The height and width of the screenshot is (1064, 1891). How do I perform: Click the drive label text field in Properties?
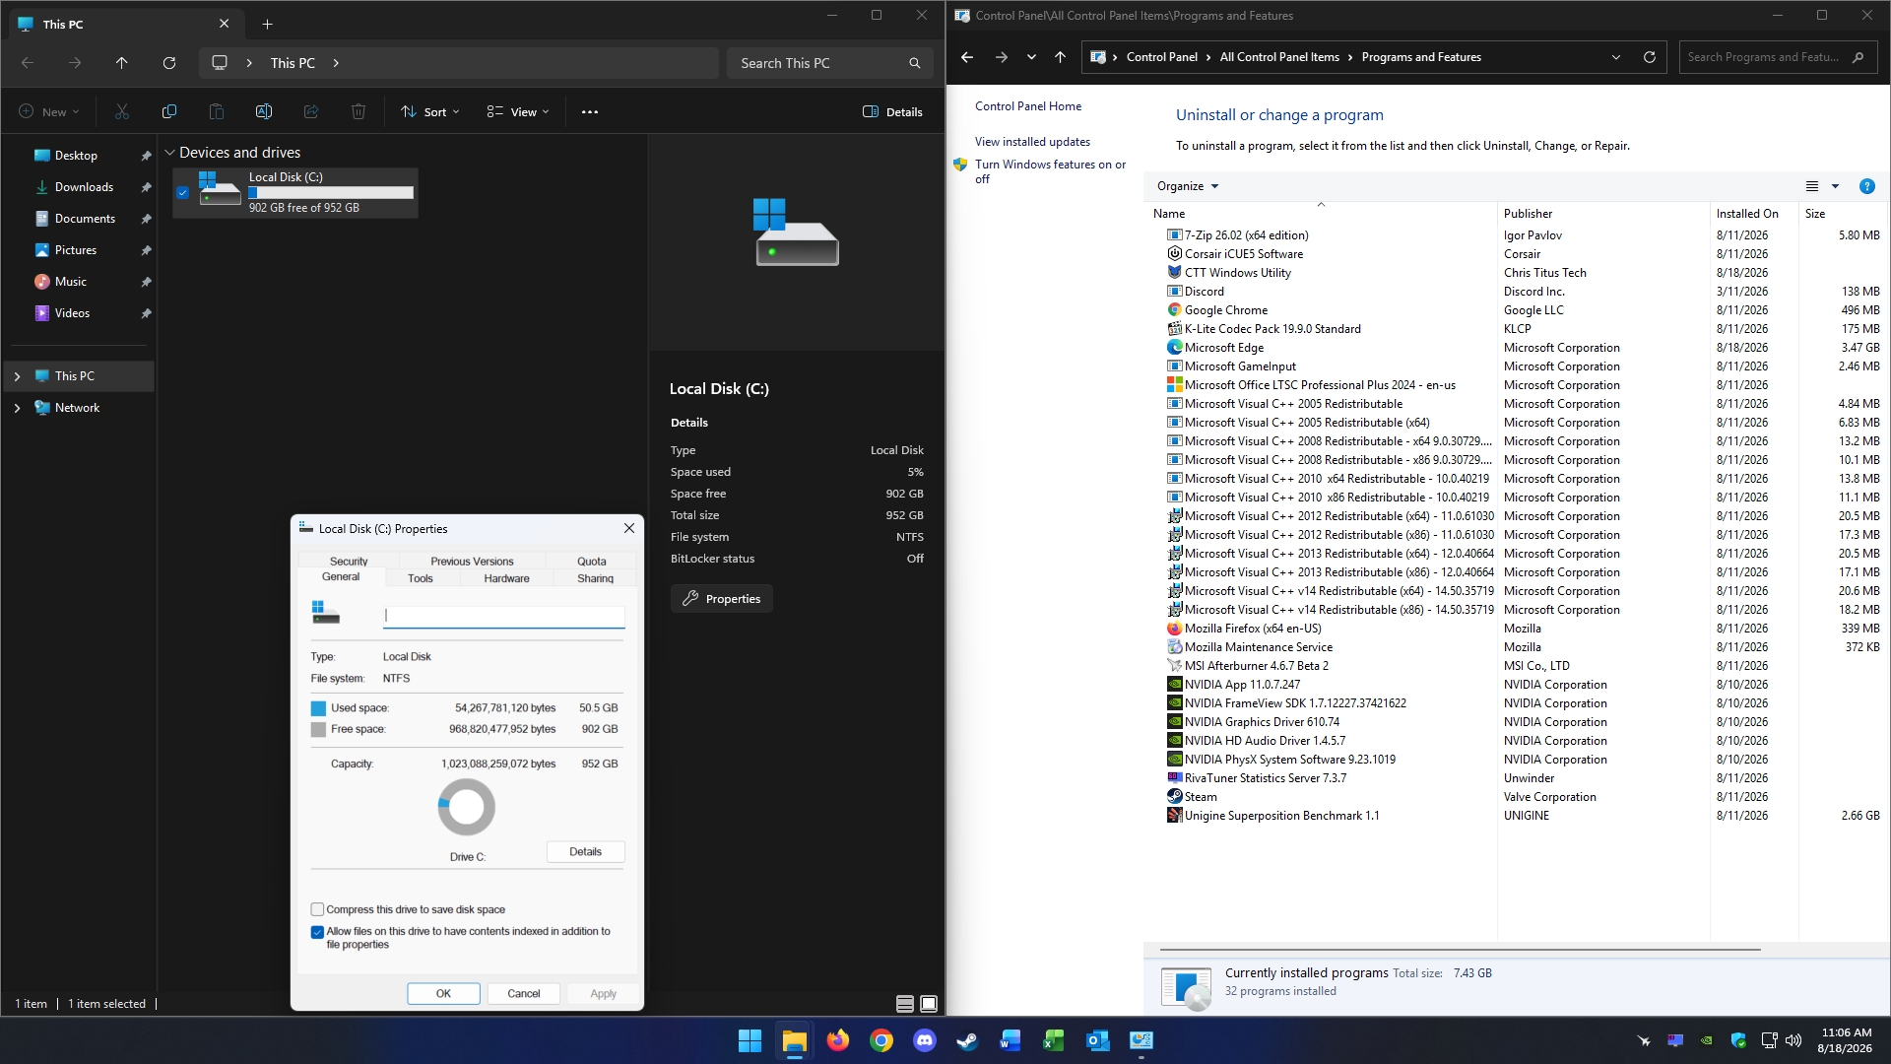click(x=504, y=616)
